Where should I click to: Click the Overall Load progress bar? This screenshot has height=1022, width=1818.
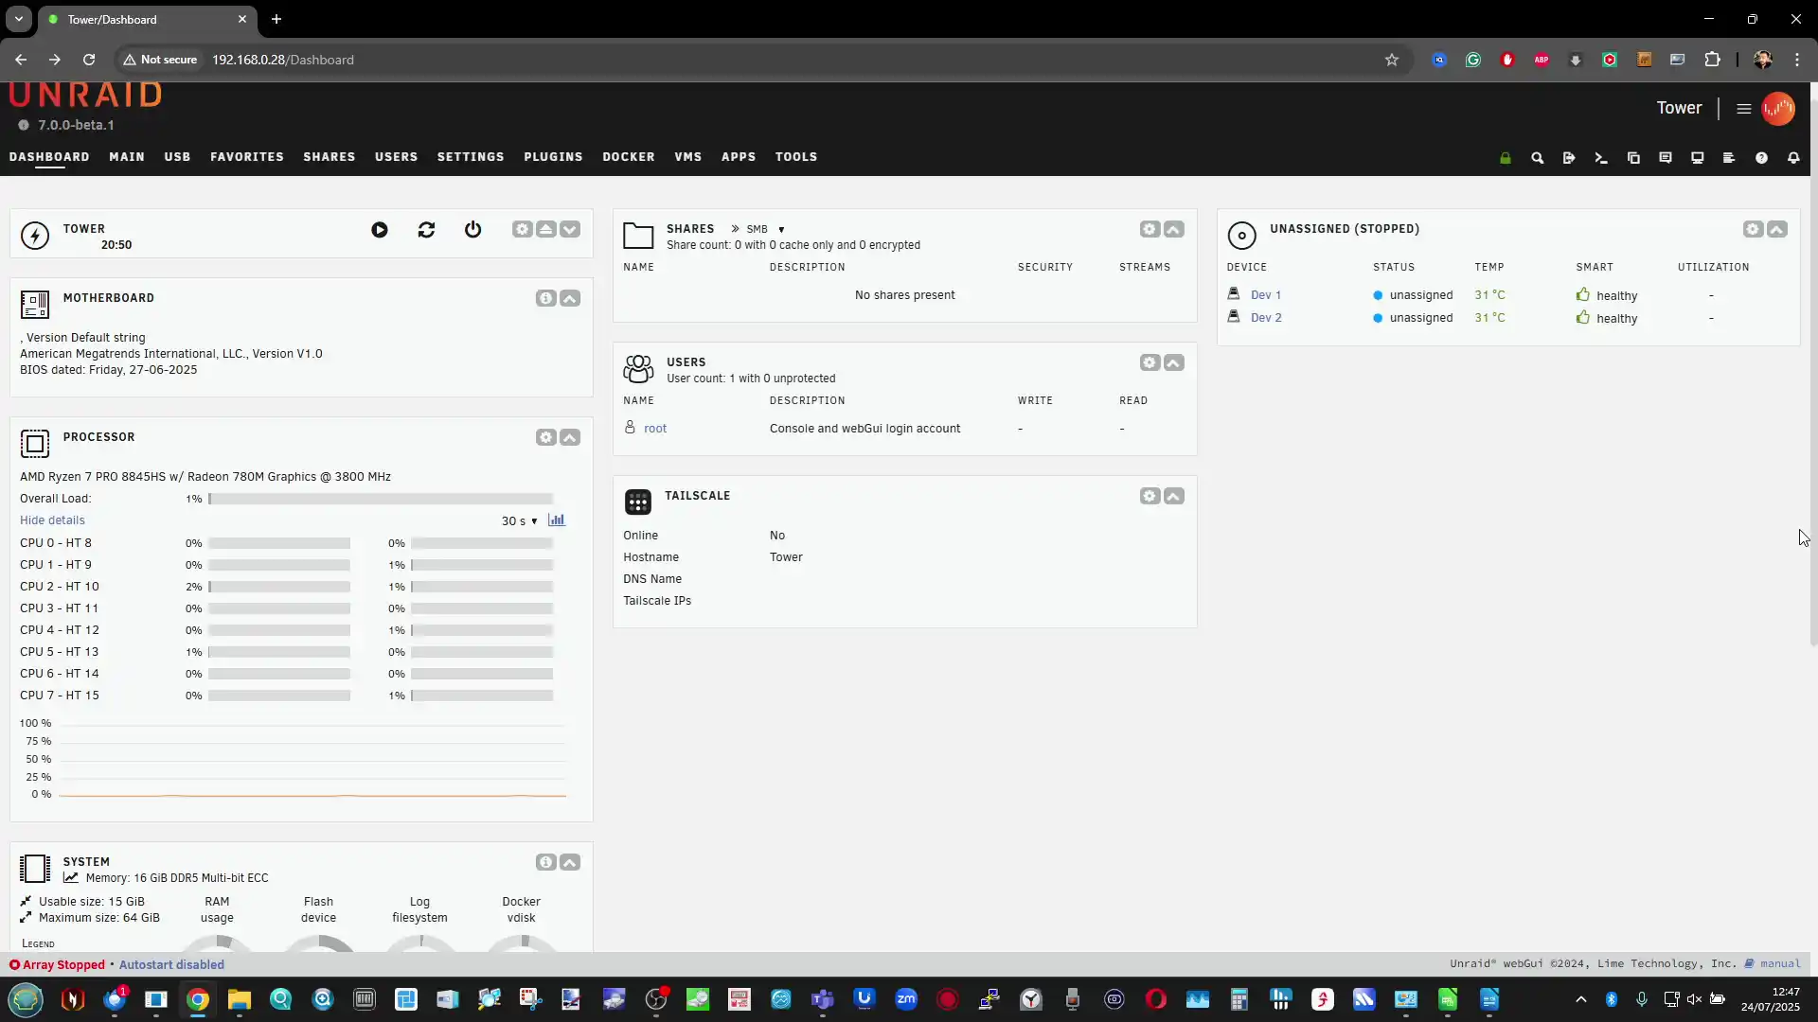(381, 499)
